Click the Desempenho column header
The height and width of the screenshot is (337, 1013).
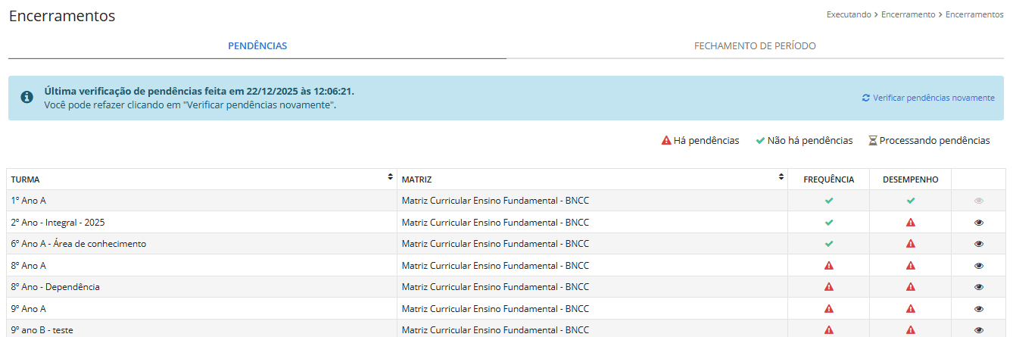pos(910,179)
